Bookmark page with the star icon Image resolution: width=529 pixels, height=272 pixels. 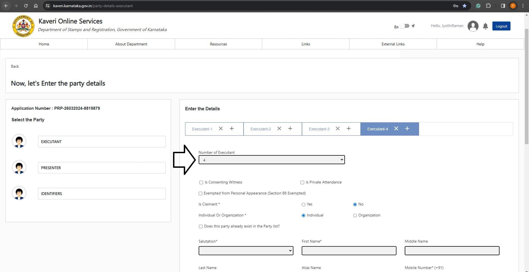point(465,6)
